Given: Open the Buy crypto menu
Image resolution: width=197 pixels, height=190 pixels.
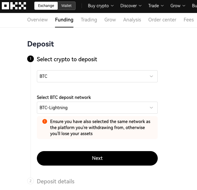Looking at the screenshot, I should coord(101,6).
